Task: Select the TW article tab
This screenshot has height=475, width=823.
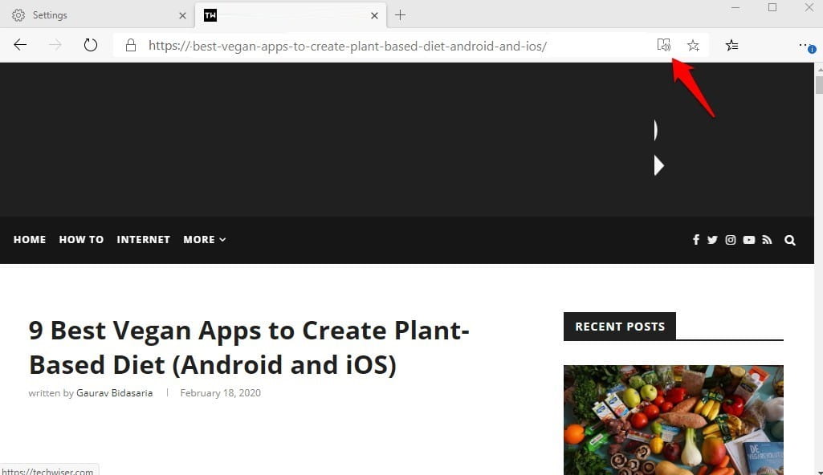Action: tap(291, 15)
